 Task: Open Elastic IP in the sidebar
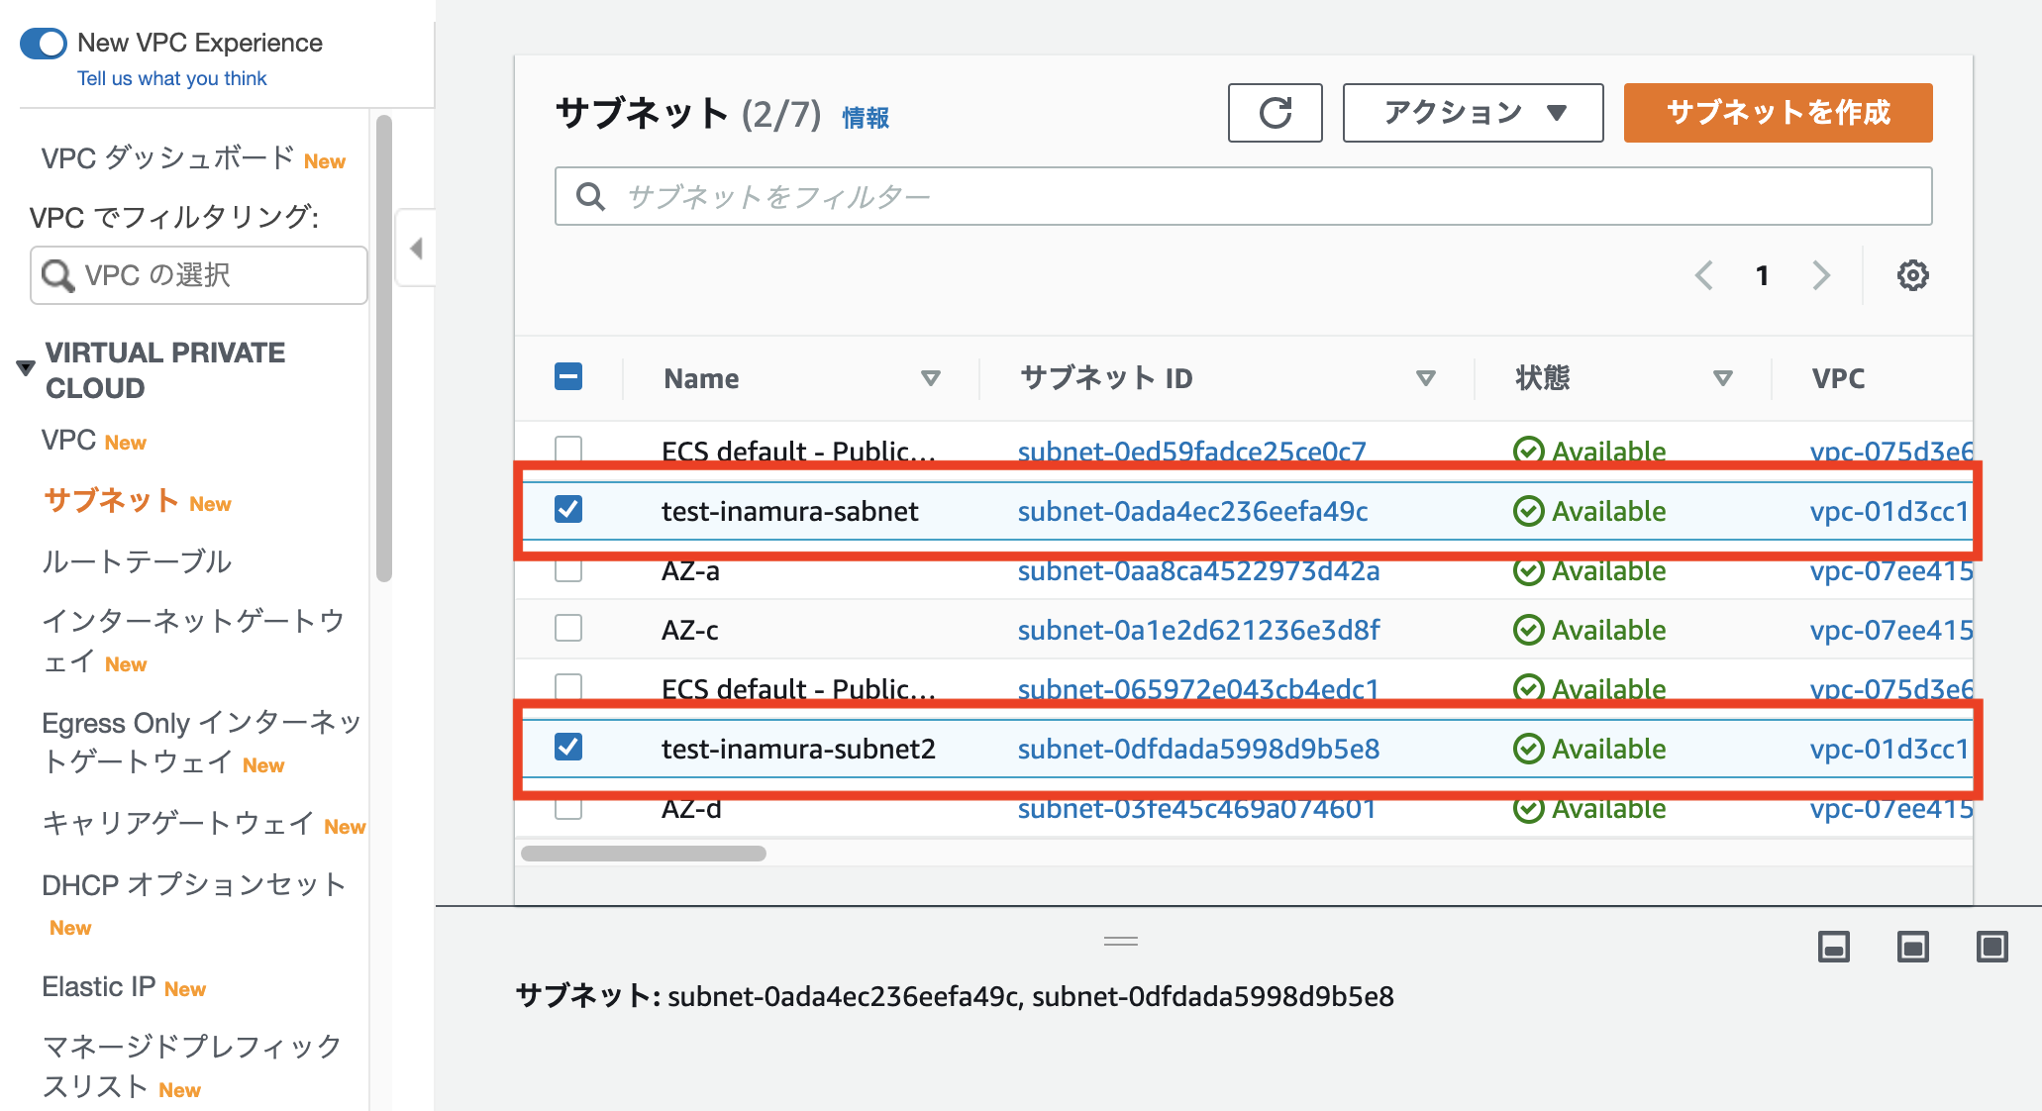pos(99,987)
